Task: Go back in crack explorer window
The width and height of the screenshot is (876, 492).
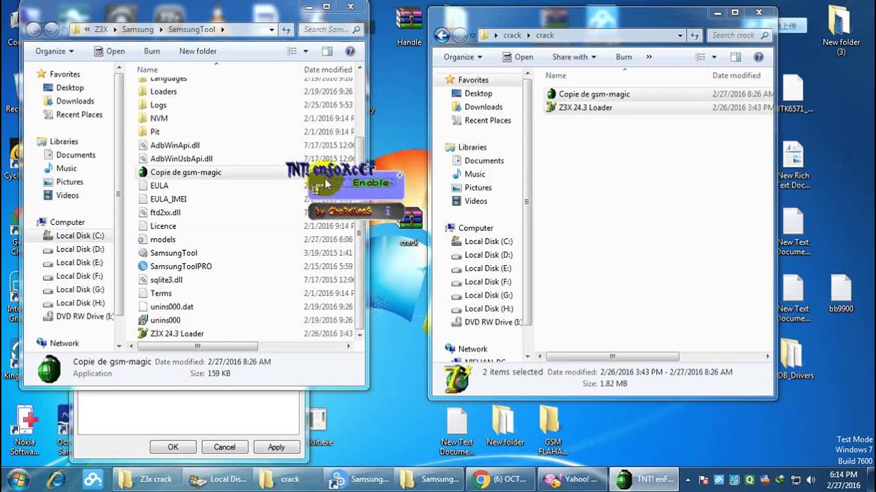Action: coord(442,36)
